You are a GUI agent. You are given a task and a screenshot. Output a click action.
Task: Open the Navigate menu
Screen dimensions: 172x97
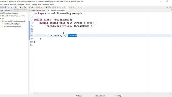tap(21, 4)
